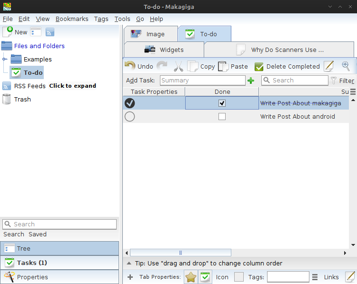Click the Undo arrow icon
The height and width of the screenshot is (284, 357).
coord(130,66)
